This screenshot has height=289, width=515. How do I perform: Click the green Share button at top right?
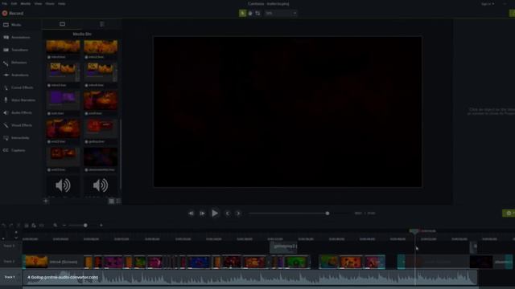pyautogui.click(x=512, y=13)
